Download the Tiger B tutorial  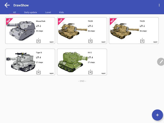pyautogui.click(x=38, y=72)
